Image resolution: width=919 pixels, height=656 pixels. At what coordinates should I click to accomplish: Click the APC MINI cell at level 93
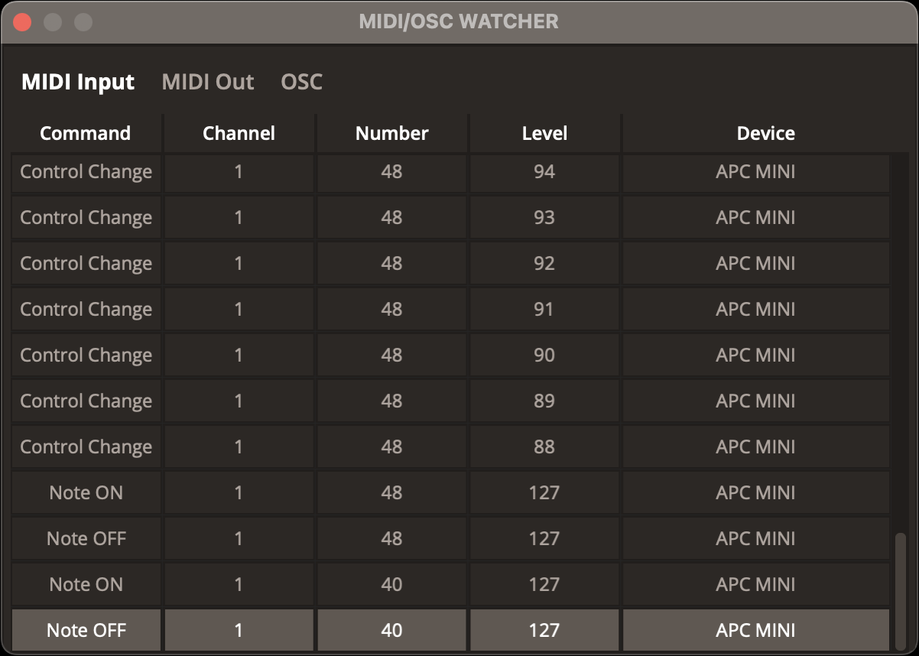point(755,217)
